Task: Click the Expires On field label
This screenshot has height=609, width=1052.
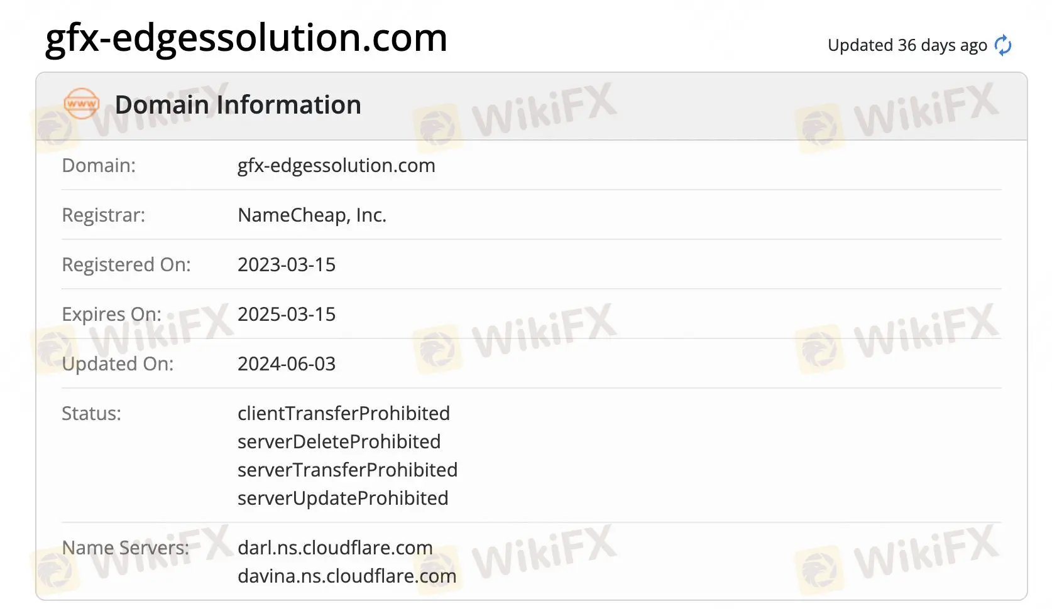Action: [x=111, y=315]
